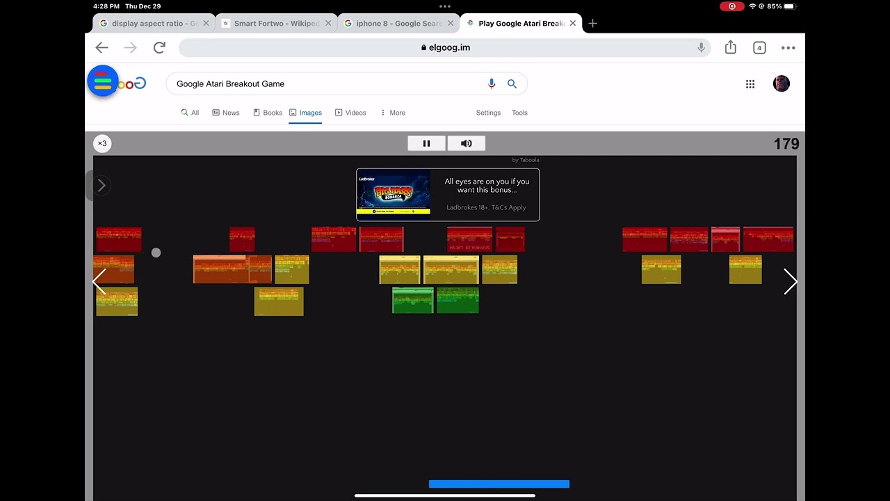Open the Big Bass Bonanza ad image
The height and width of the screenshot is (501, 890).
(394, 195)
